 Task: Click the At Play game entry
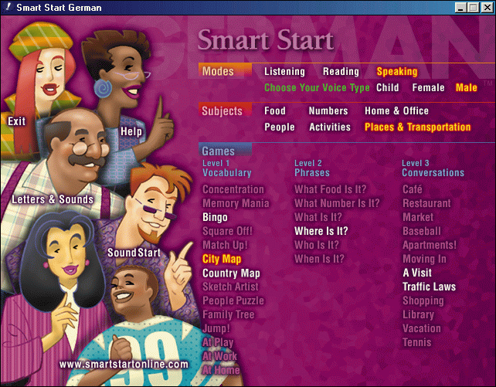pyautogui.click(x=218, y=342)
